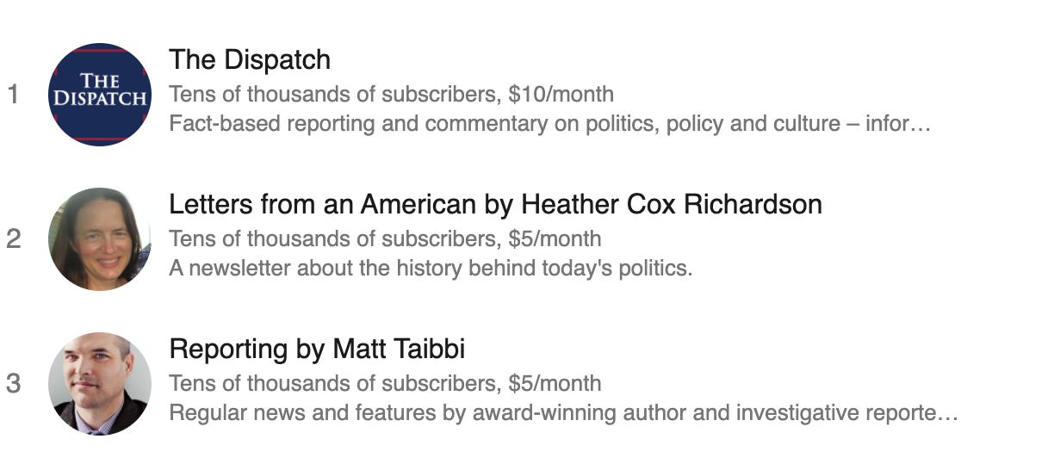This screenshot has height=470, width=1054.
Task: Click the history behind today's politics description
Action: pos(431,268)
